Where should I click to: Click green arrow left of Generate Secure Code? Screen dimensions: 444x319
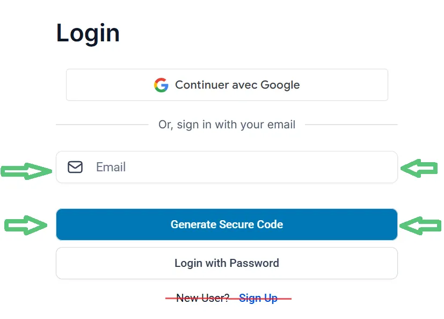click(26, 225)
